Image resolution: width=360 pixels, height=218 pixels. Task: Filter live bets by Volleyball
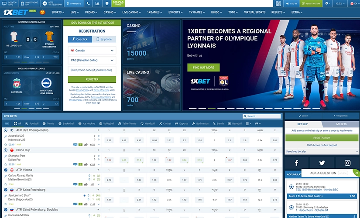(x=106, y=123)
